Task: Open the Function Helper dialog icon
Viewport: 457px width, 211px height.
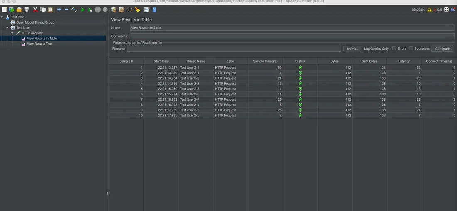Action: click(x=146, y=10)
